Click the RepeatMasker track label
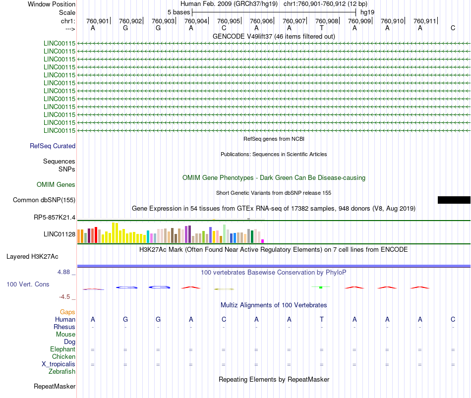This screenshot has width=471, height=398. click(55, 386)
